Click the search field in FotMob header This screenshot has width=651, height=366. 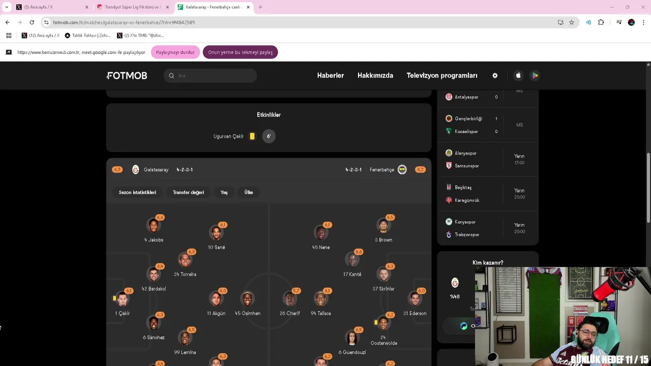click(210, 75)
